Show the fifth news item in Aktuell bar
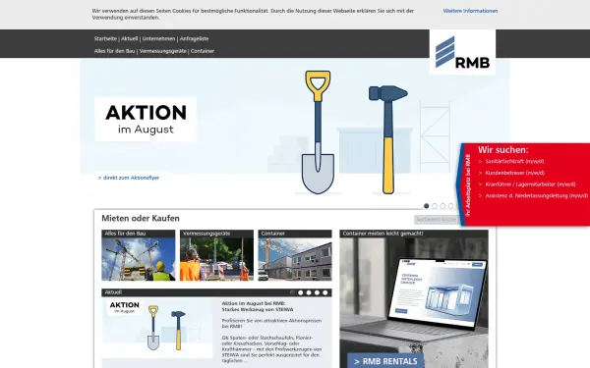 325,292
